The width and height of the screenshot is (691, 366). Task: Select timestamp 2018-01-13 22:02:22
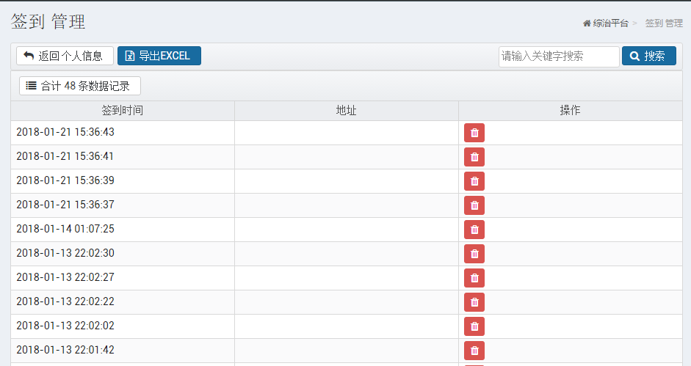tap(65, 301)
